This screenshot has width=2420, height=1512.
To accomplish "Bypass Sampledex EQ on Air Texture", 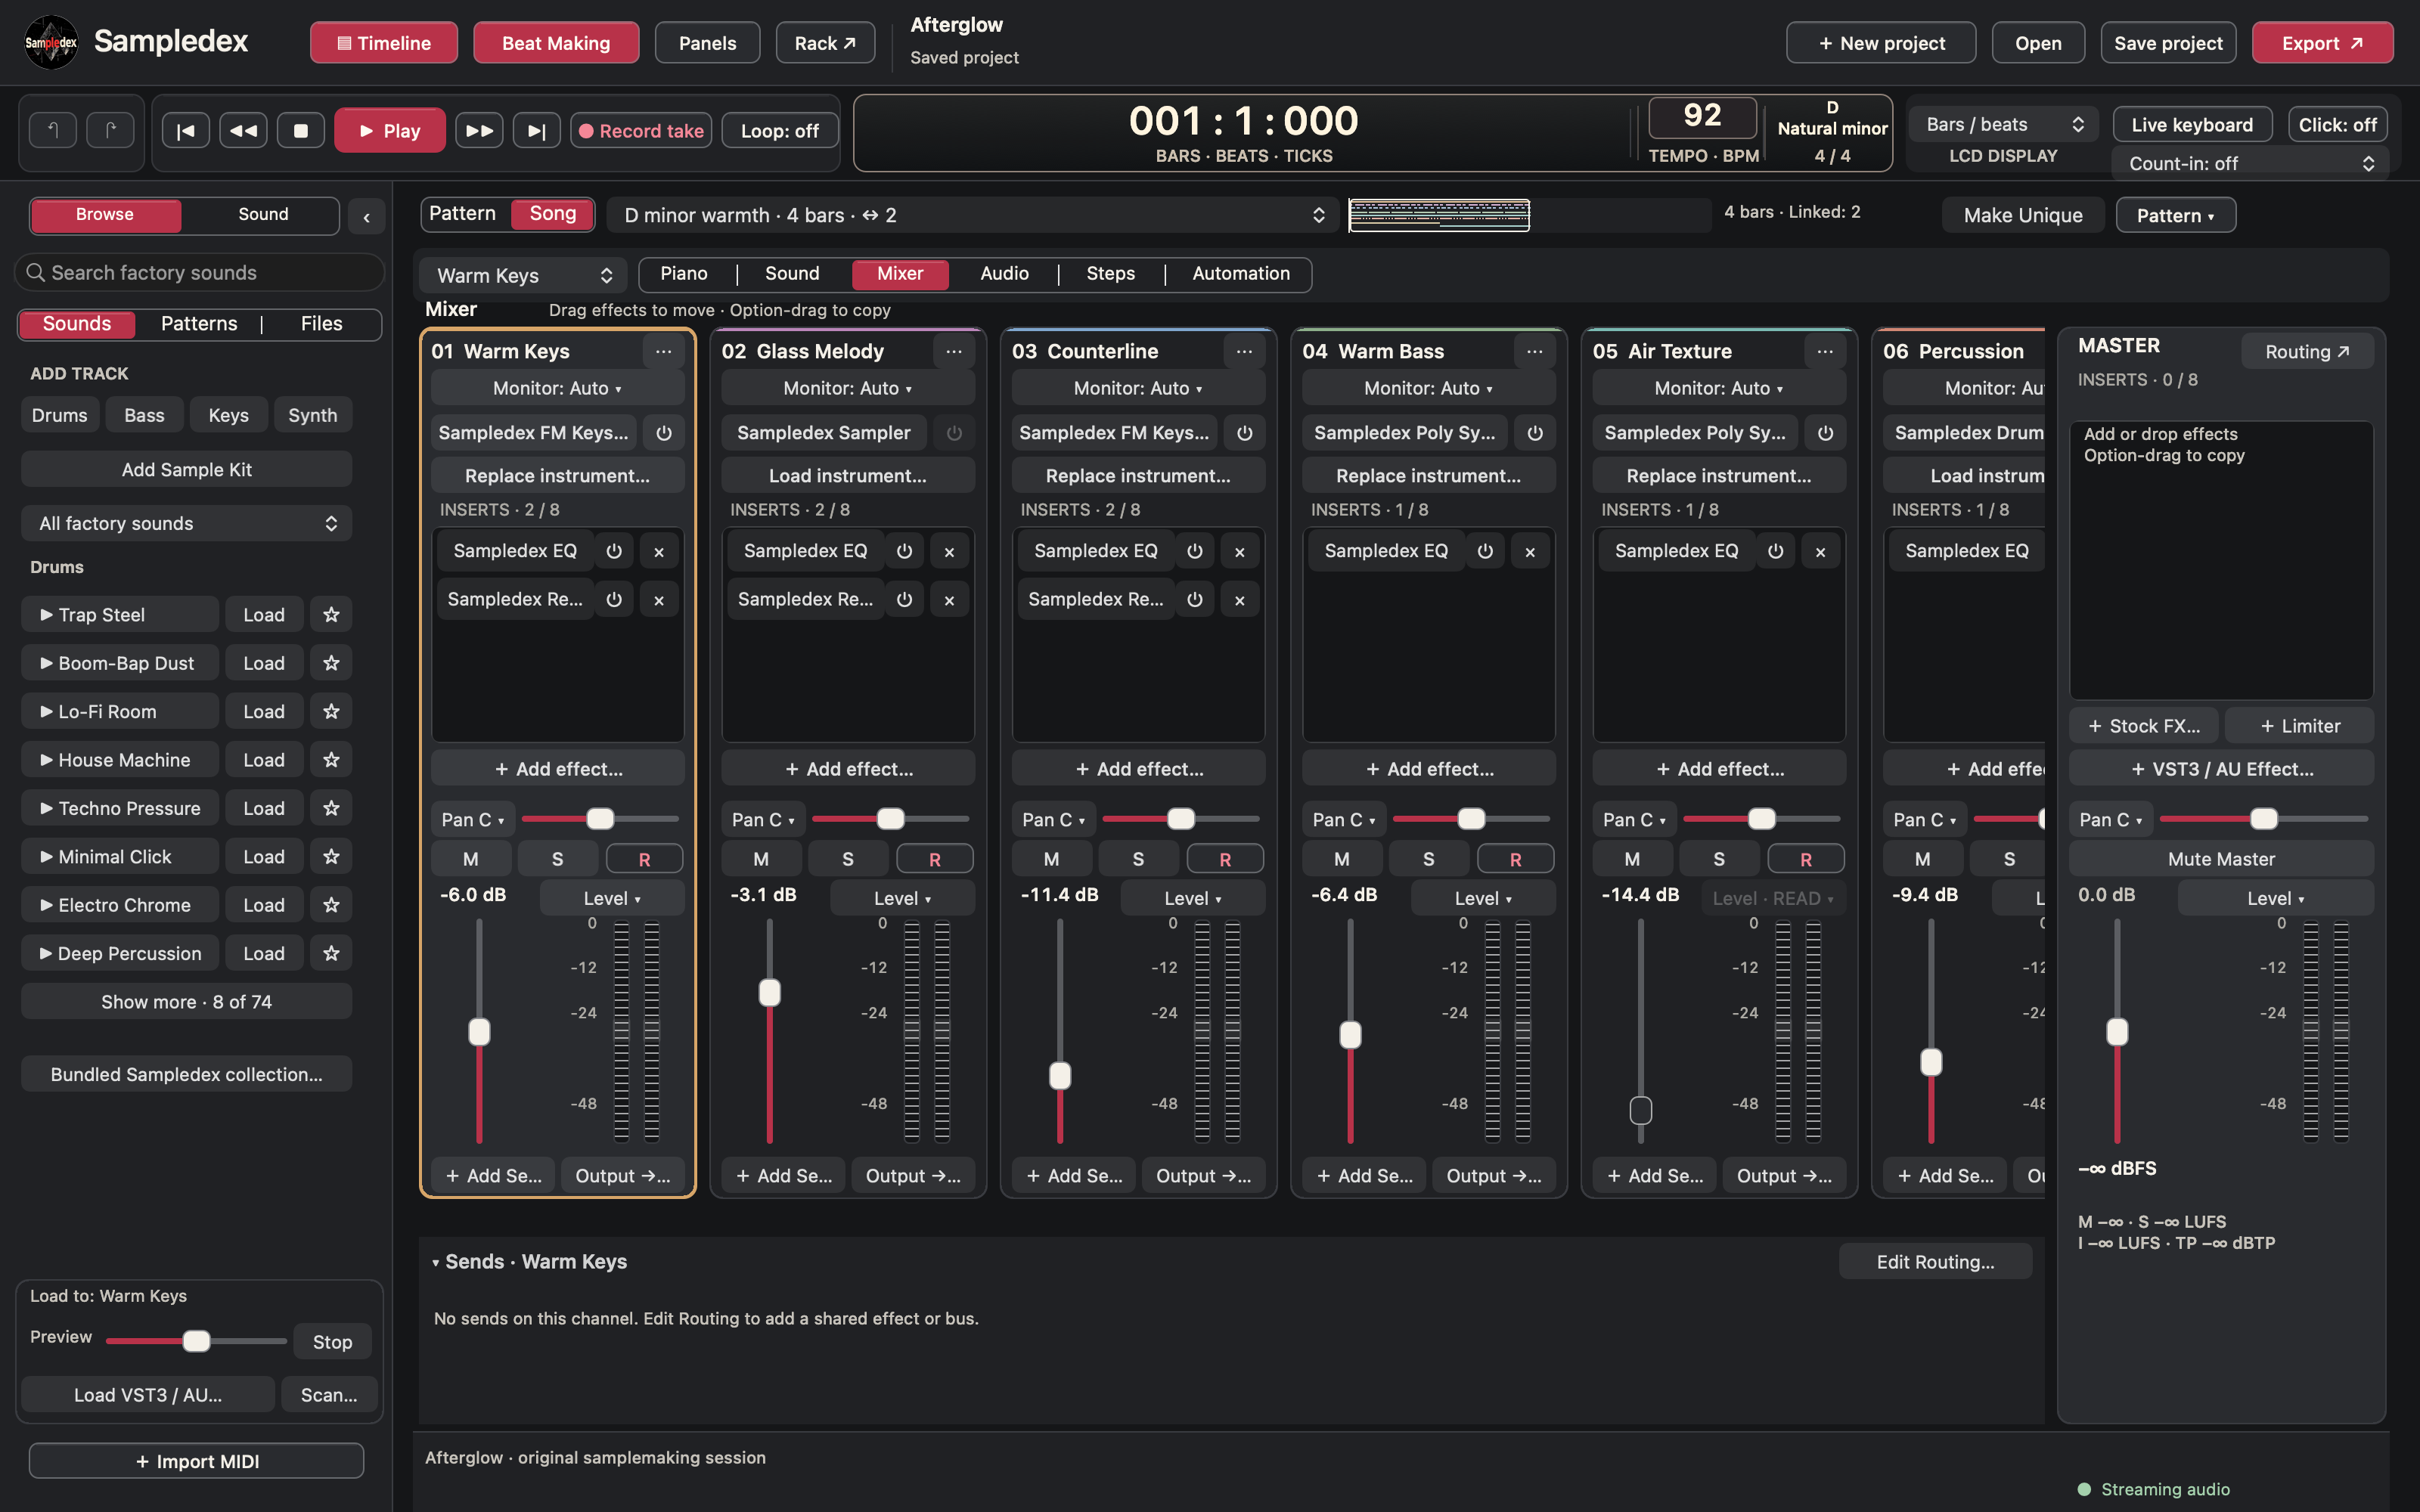I will tap(1775, 551).
